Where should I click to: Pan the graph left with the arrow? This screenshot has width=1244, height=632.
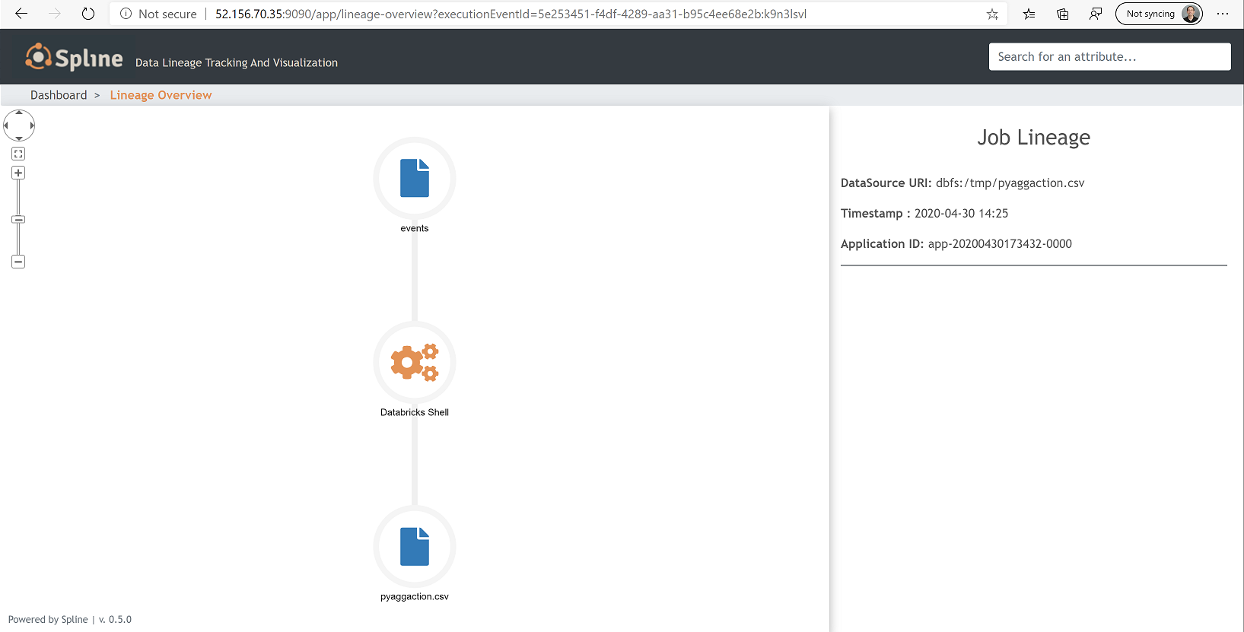point(6,125)
